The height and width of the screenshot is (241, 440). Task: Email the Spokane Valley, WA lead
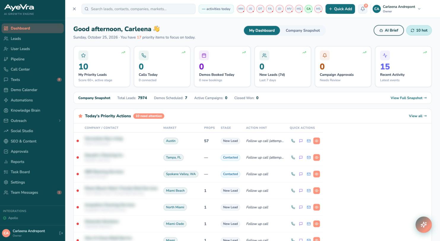pos(309,174)
